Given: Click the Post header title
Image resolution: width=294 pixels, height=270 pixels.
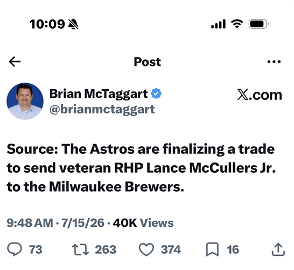Looking at the screenshot, I should (x=148, y=62).
